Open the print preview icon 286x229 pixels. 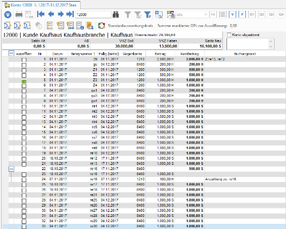pyautogui.click(x=29, y=14)
